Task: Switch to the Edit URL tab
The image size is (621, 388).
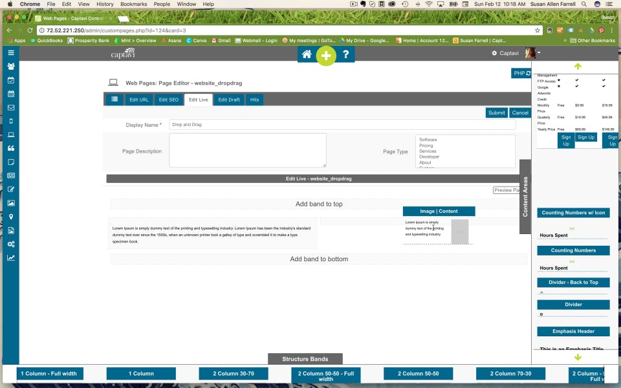Action: (139, 100)
